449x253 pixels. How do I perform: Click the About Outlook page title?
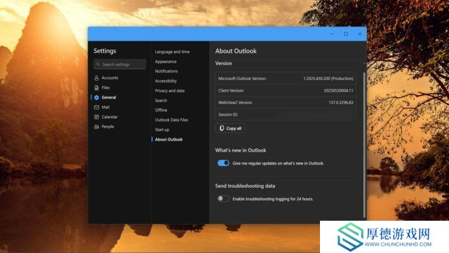click(x=236, y=51)
